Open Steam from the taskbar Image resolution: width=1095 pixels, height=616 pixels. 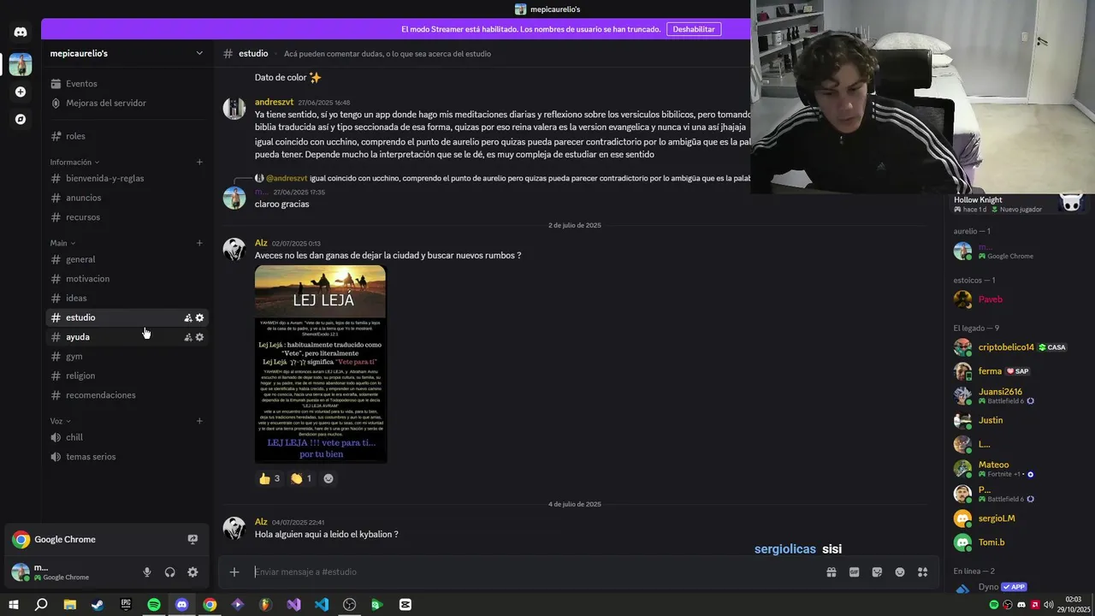[x=98, y=604]
